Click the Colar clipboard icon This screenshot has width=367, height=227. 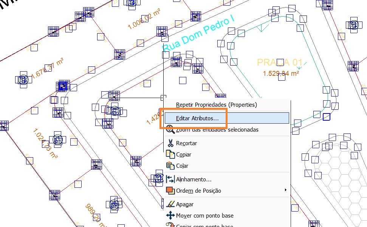coord(170,166)
